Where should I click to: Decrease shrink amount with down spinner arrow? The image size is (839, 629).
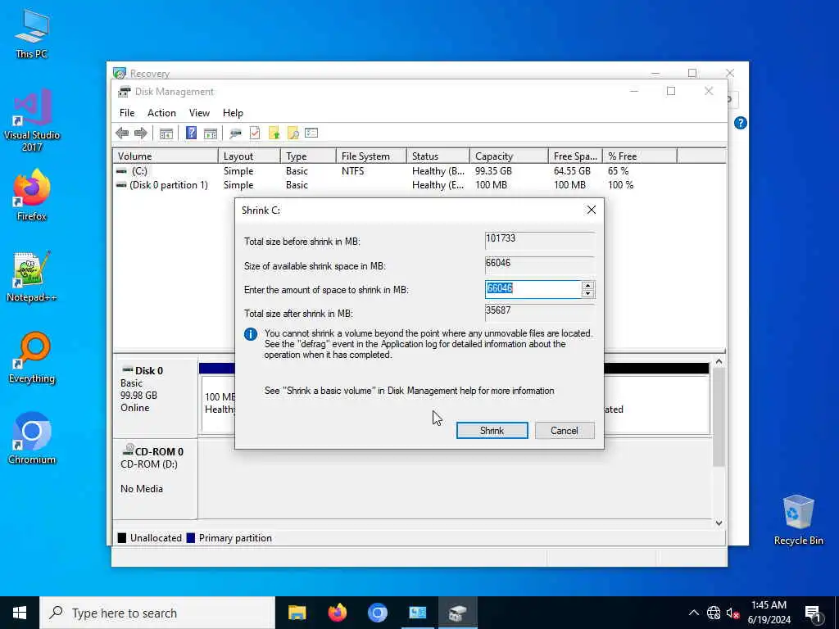pos(587,294)
